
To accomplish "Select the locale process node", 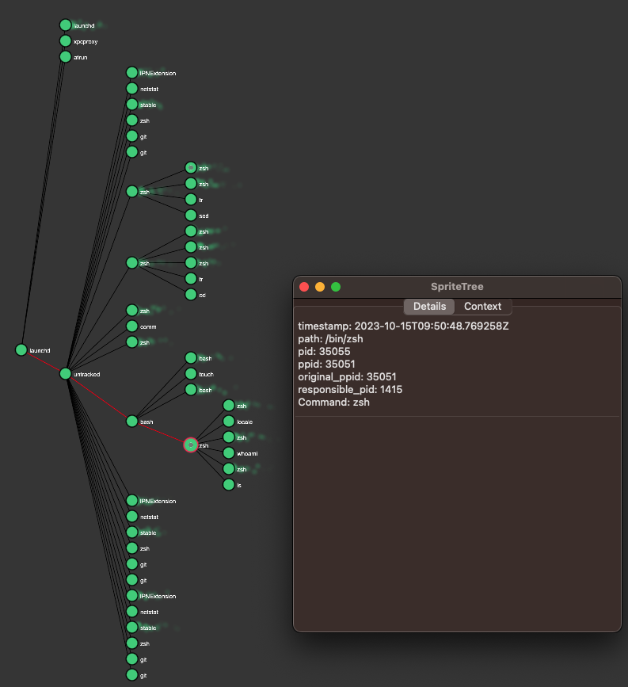I will coord(229,422).
